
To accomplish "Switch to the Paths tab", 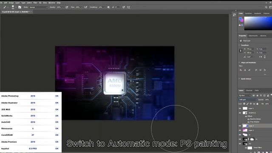I will (257, 91).
